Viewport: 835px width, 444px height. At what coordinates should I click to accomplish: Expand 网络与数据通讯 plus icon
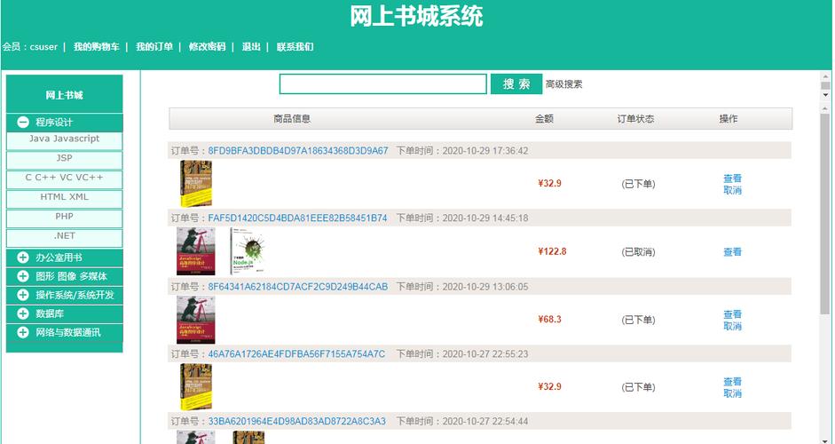click(23, 332)
